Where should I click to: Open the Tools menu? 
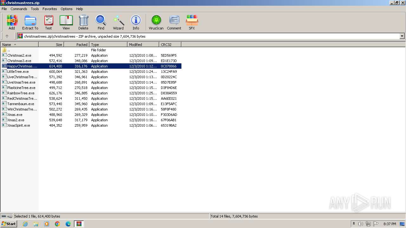[35, 9]
